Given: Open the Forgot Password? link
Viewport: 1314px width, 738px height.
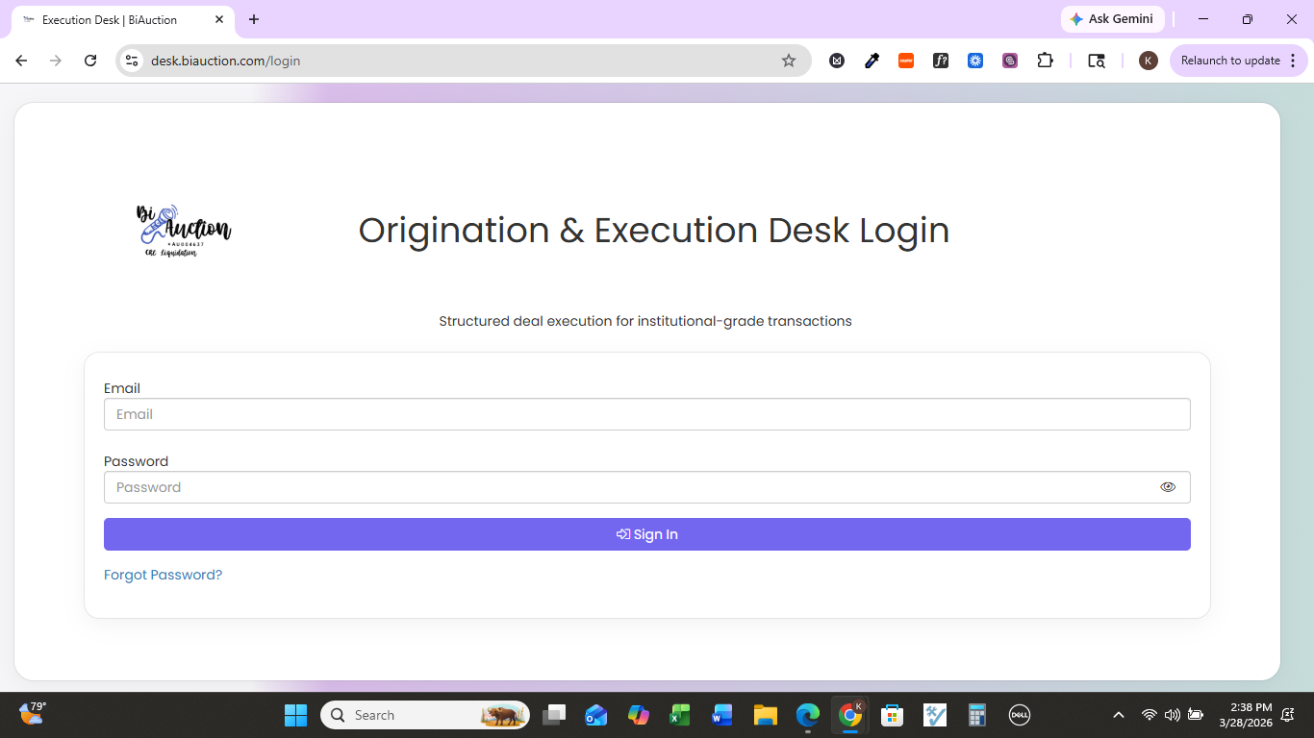Looking at the screenshot, I should tap(163, 575).
